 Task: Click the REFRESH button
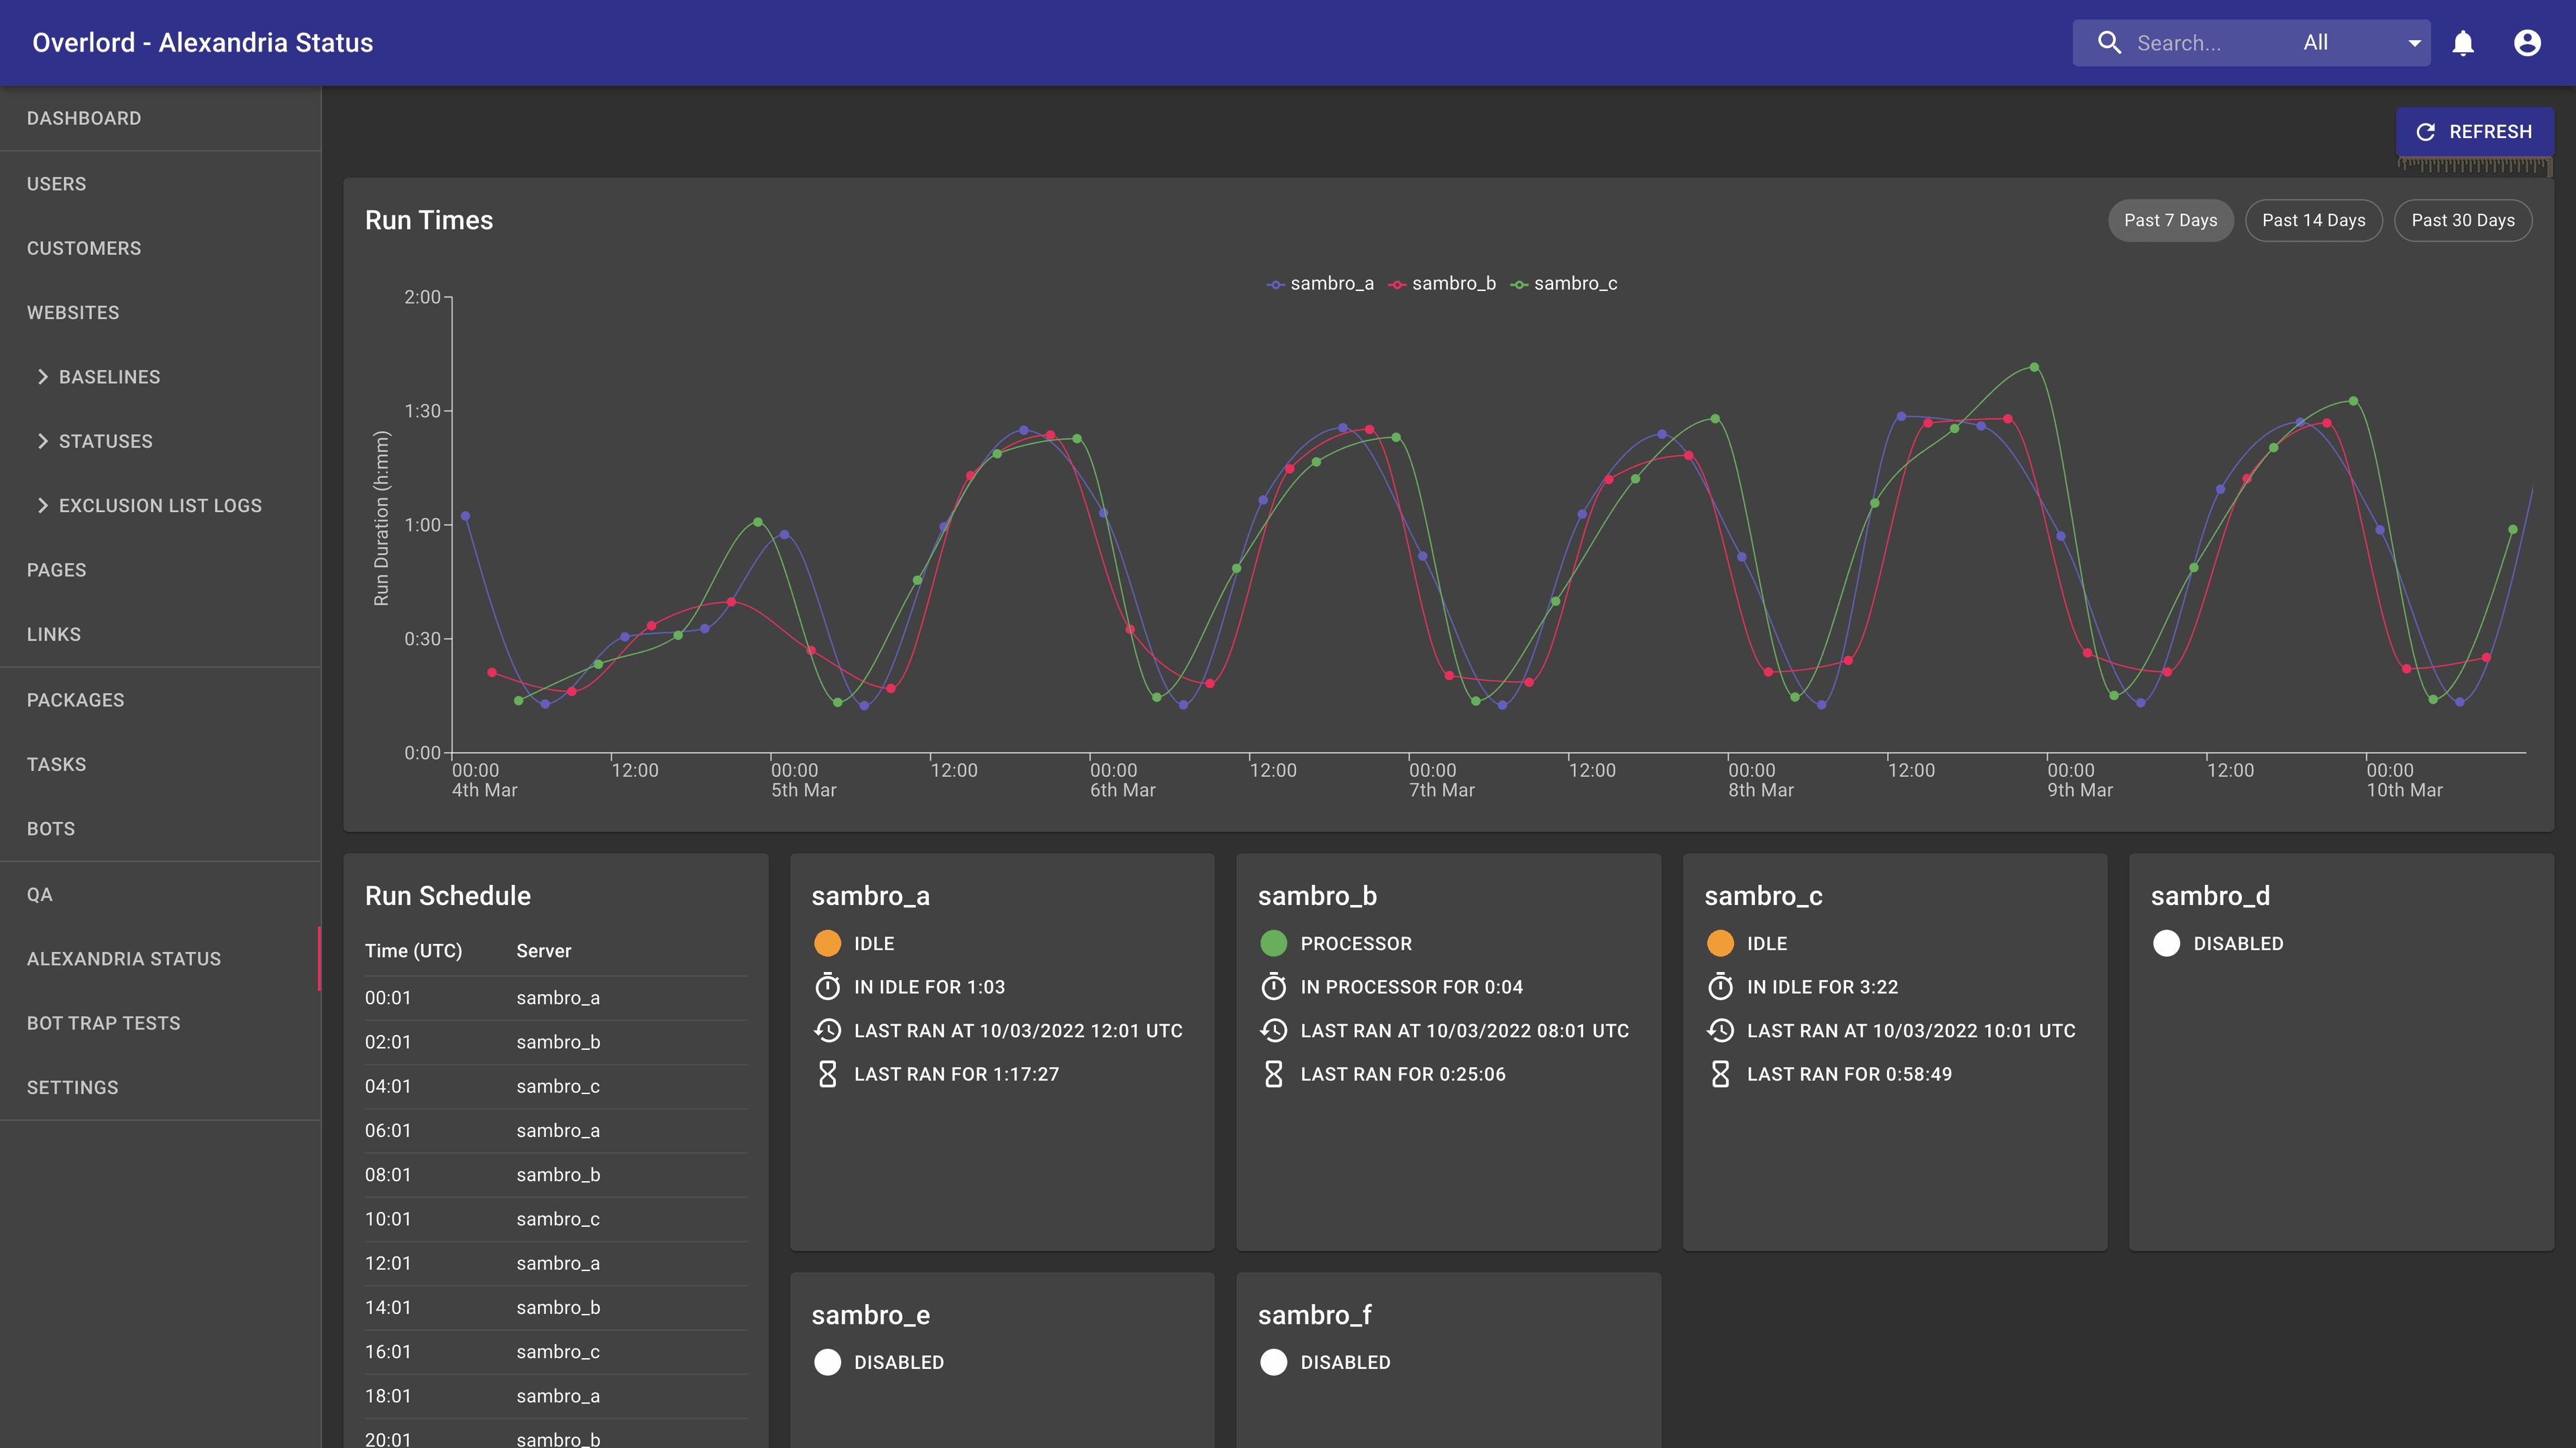click(x=2474, y=132)
